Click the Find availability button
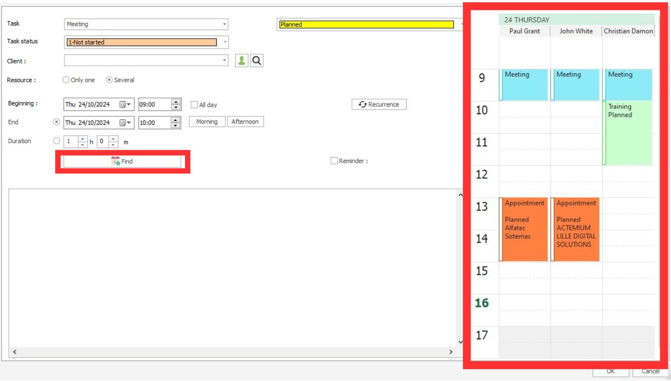This screenshot has height=381, width=671. point(122,162)
